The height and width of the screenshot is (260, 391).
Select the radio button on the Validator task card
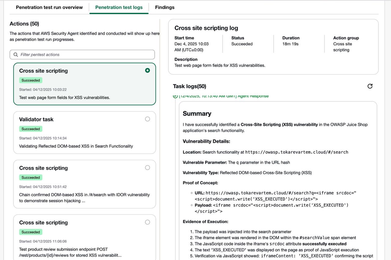148,119
